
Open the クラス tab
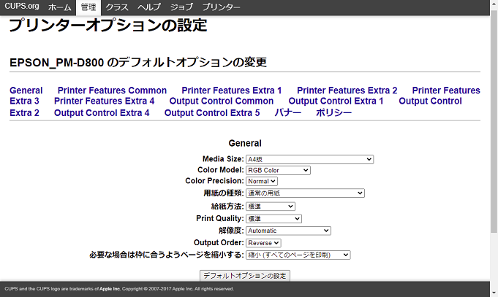tap(117, 7)
